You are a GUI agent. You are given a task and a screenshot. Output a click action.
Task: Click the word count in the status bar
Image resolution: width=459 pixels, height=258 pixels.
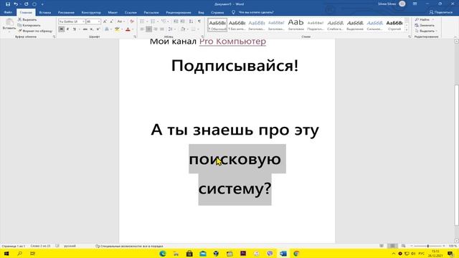(x=40, y=246)
